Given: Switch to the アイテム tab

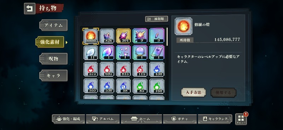Looking at the screenshot, I should point(53,25).
